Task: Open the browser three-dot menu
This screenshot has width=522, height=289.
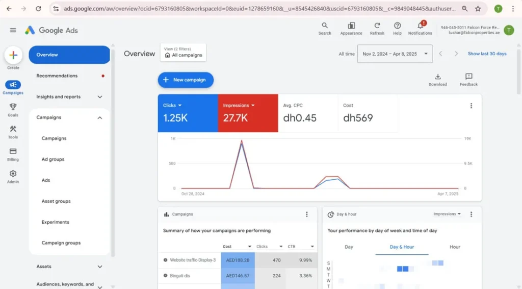Action: tap(513, 9)
